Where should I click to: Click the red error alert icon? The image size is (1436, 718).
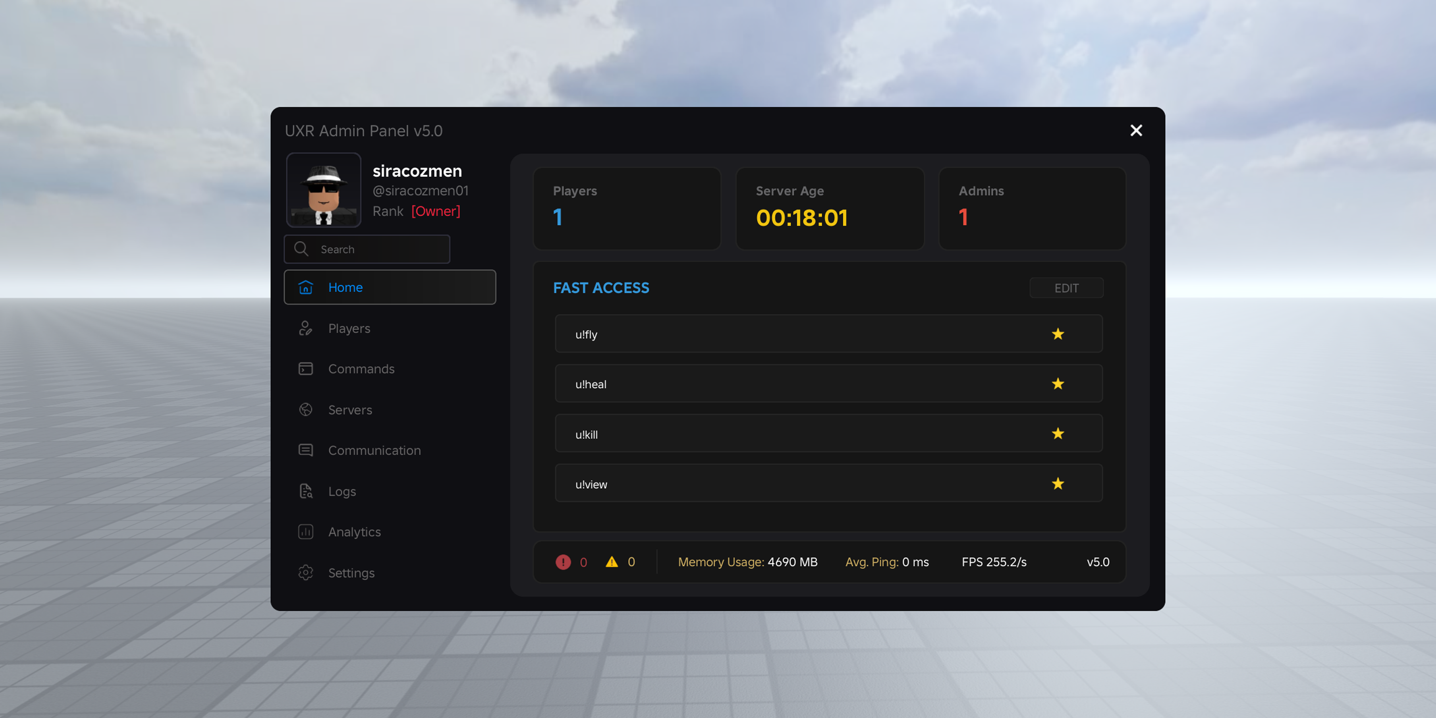click(563, 562)
